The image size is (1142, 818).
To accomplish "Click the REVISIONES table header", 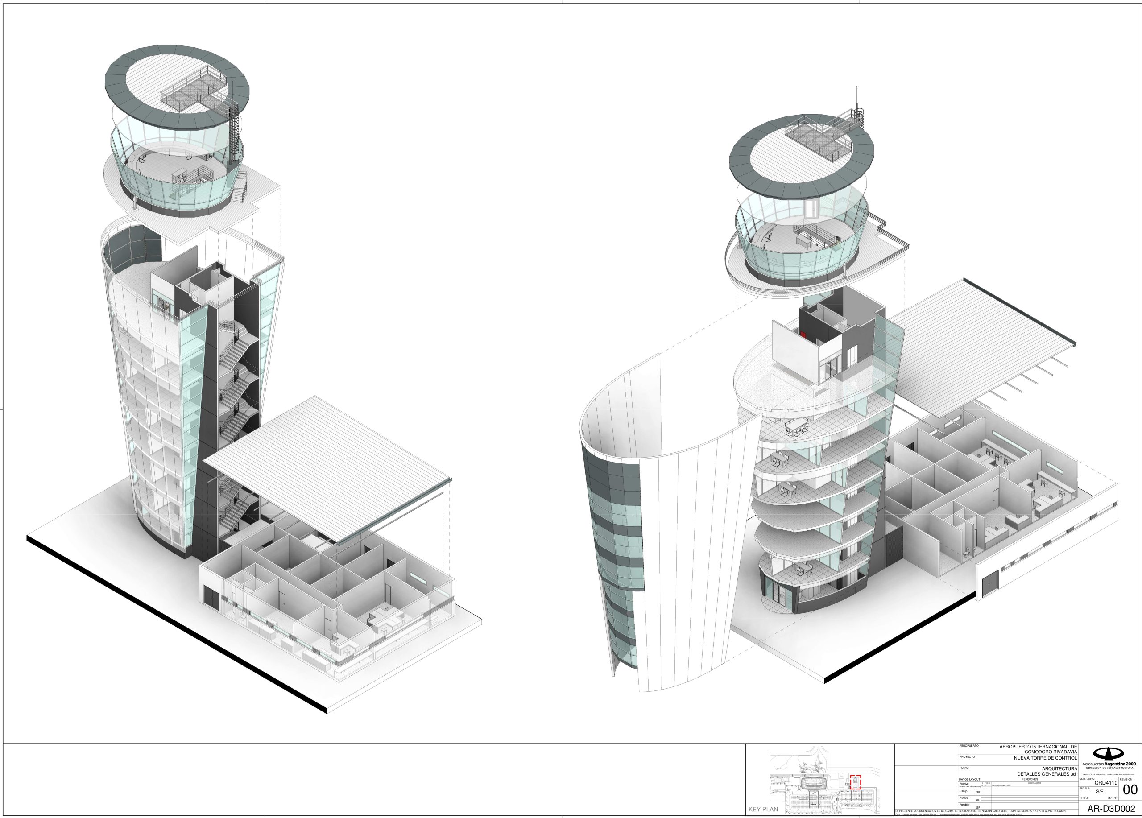I will coord(1029,779).
